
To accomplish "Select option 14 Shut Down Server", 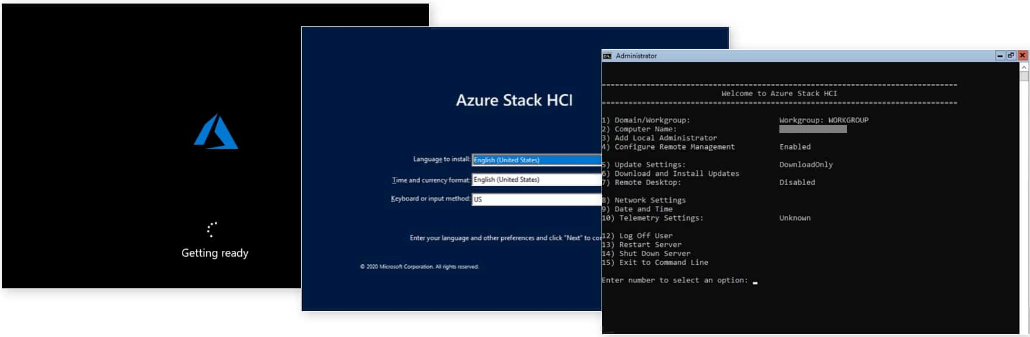I will [x=646, y=254].
